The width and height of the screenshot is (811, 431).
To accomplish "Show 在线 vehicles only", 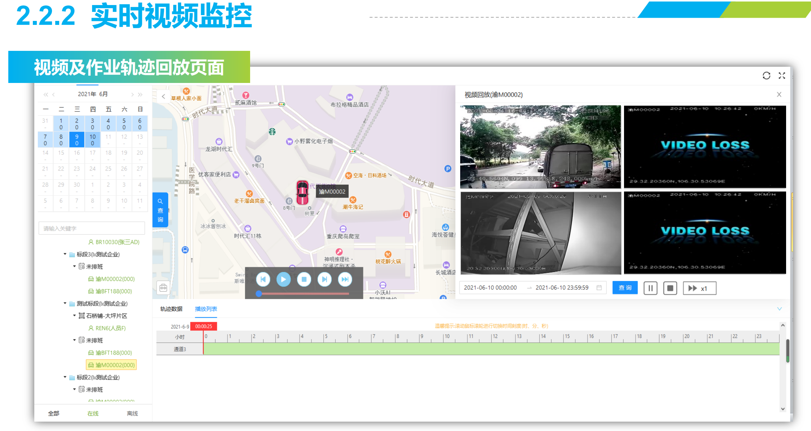I will pyautogui.click(x=93, y=413).
